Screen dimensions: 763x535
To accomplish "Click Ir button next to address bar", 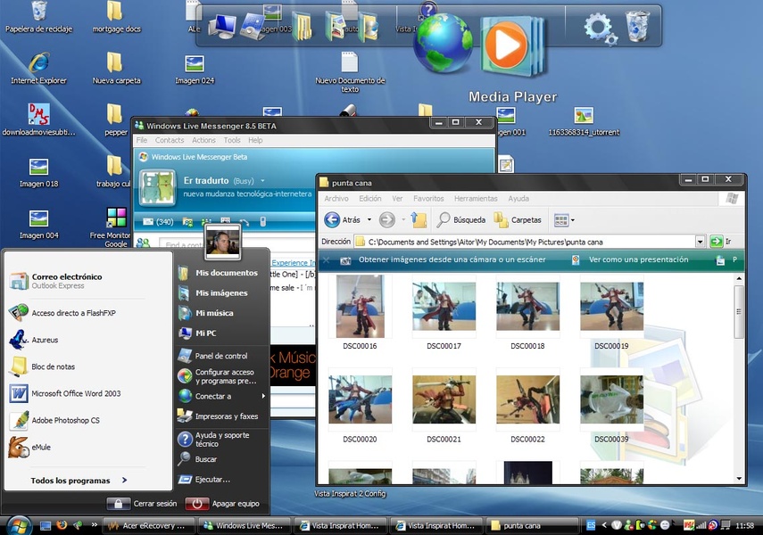I will [721, 242].
